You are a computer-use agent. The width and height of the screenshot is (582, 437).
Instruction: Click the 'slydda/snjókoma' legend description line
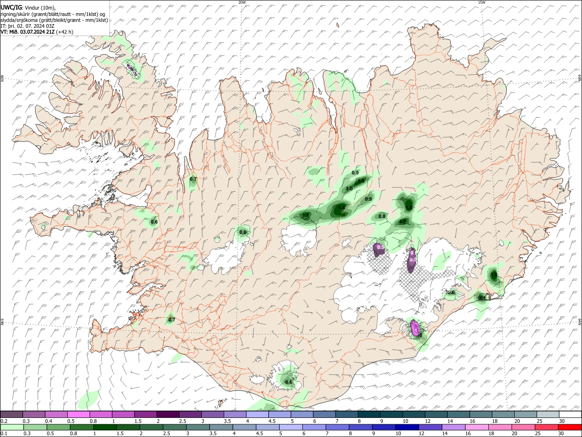tap(55, 20)
